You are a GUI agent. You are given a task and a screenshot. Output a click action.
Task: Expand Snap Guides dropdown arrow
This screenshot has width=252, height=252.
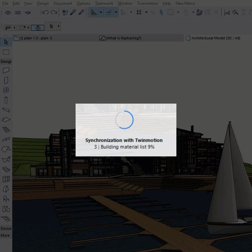coord(116,12)
